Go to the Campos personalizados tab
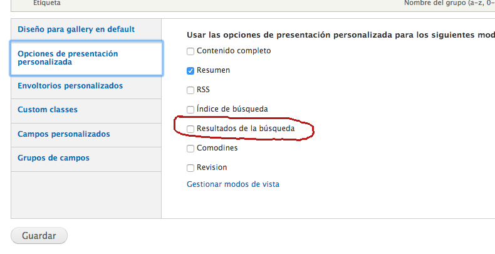Image resolution: width=495 pixels, height=254 pixels. tap(64, 134)
